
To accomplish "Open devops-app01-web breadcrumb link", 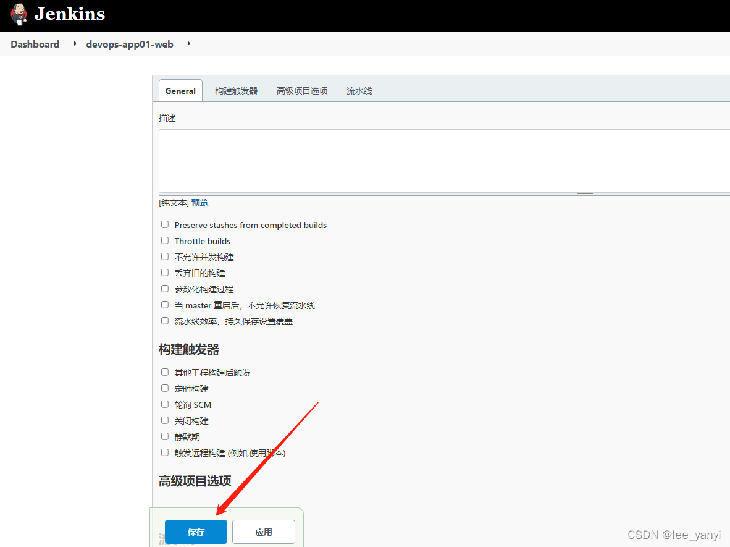I will tap(130, 45).
